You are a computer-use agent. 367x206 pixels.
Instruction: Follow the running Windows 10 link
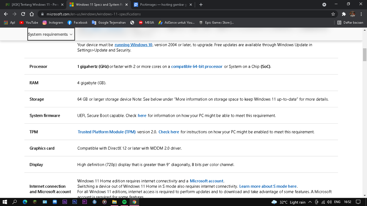coord(133,45)
